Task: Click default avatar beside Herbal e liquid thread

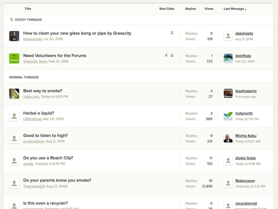Action: pyautogui.click(x=14, y=116)
